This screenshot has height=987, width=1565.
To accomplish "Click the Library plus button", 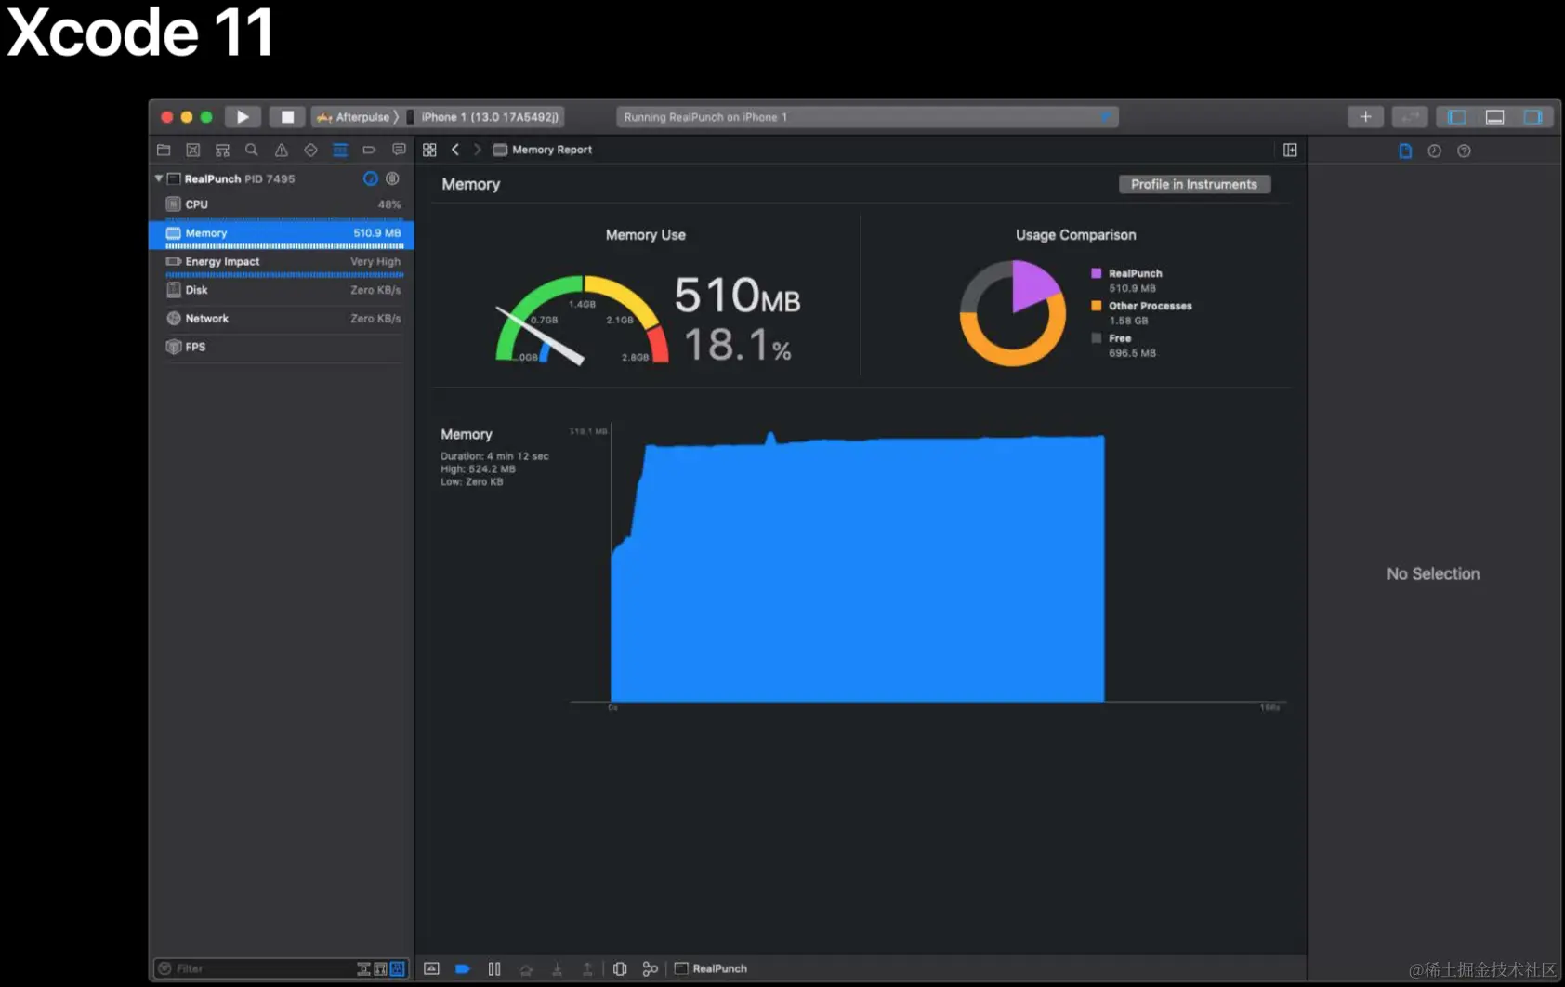I will (x=1365, y=117).
